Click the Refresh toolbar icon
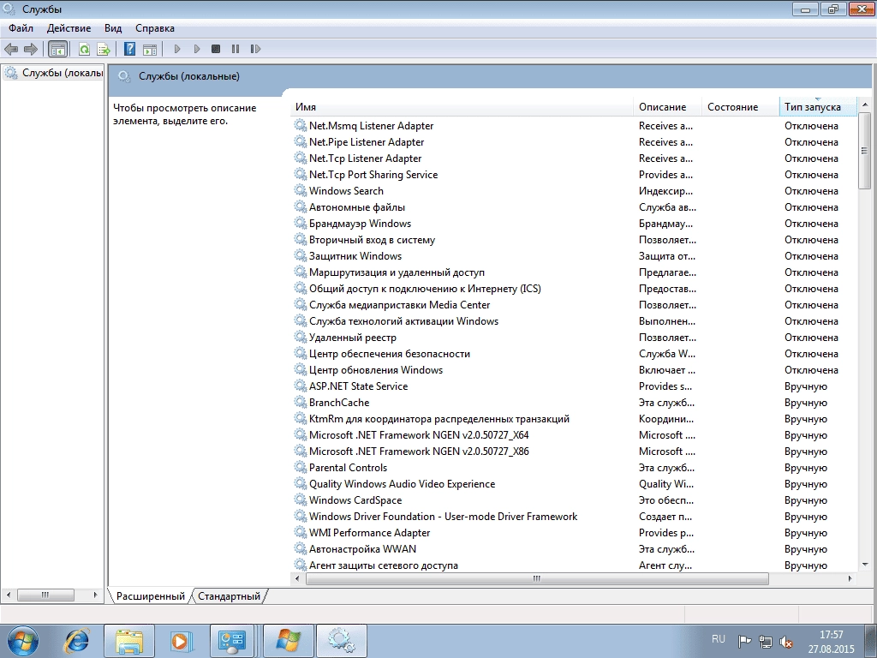Viewport: 877px width, 658px height. (84, 49)
